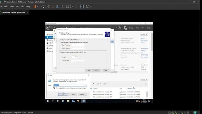Open the Manage menu in Server Manager
202x114 pixels.
[x=131, y=28]
